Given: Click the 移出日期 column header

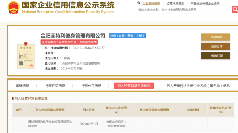Looking at the screenshot, I should click(193, 110).
